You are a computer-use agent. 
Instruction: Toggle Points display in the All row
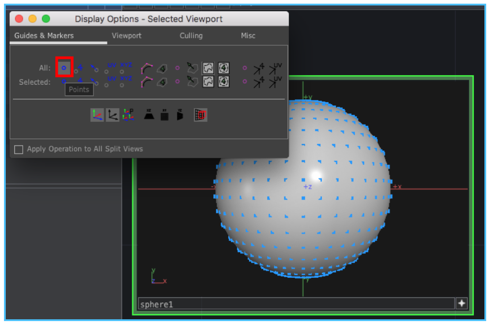[64, 68]
